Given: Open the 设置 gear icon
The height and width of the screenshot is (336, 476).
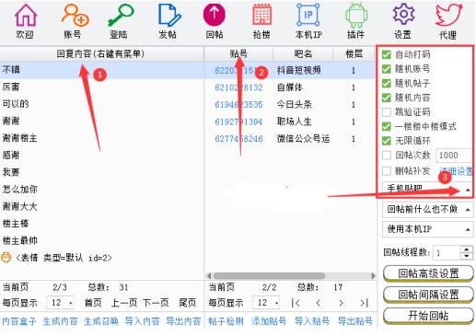Looking at the screenshot, I should 403,15.
